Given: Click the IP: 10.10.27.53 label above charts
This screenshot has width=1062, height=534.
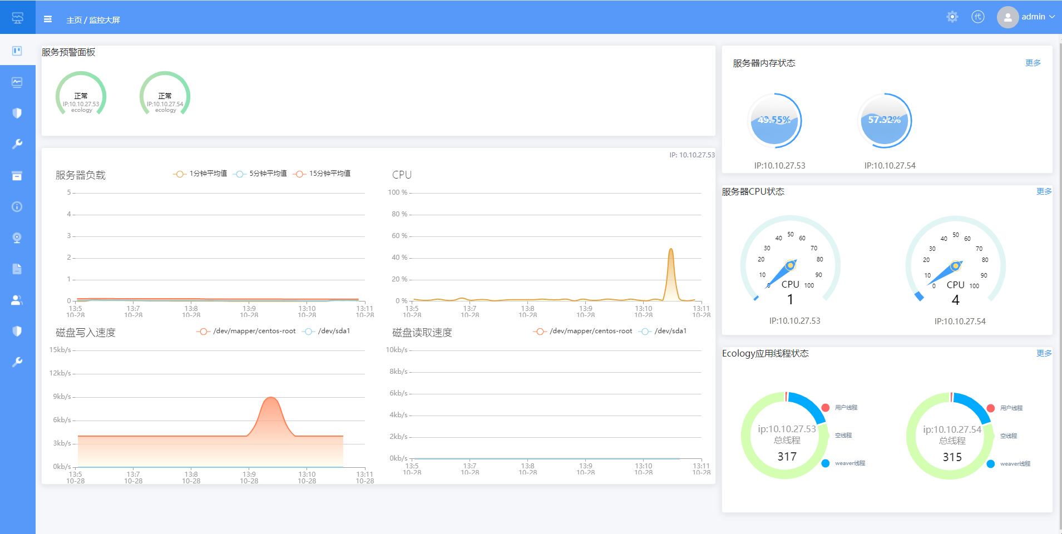Looking at the screenshot, I should pyautogui.click(x=692, y=155).
